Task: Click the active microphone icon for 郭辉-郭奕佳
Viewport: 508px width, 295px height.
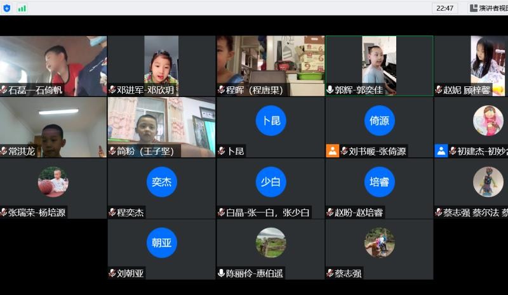Action: tap(330, 90)
